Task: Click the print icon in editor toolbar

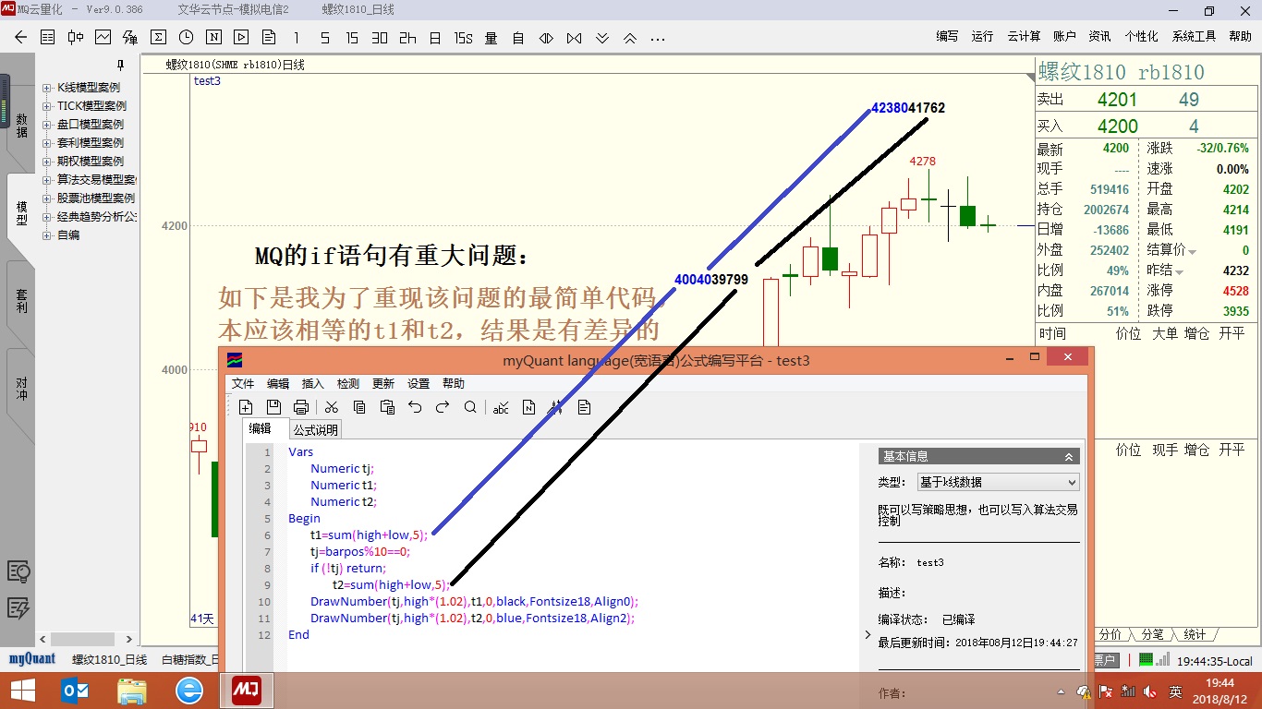Action: [300, 407]
